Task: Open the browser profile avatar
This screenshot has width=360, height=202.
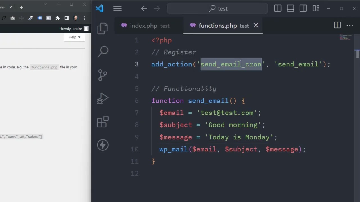Action: click(75, 18)
